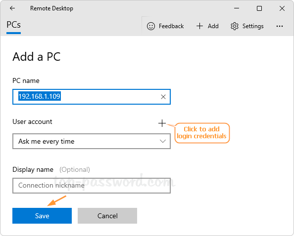Image resolution: width=294 pixels, height=236 pixels.
Task: Maximize the Remote Desktop window
Action: pos(259,8)
